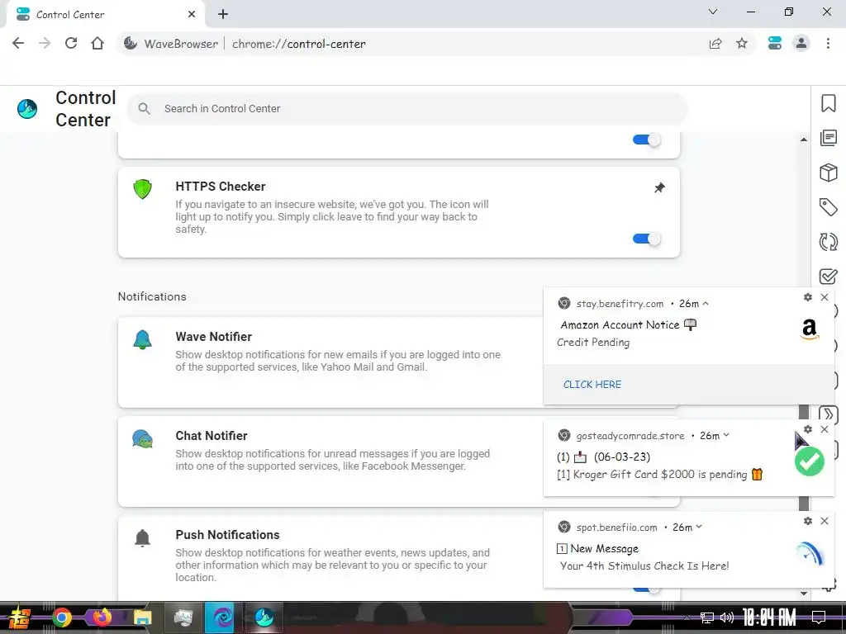Expand the gosteadycomrade.store notification chevron

[x=726, y=435]
